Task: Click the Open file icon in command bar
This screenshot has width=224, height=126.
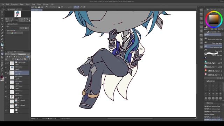Action: point(39,7)
